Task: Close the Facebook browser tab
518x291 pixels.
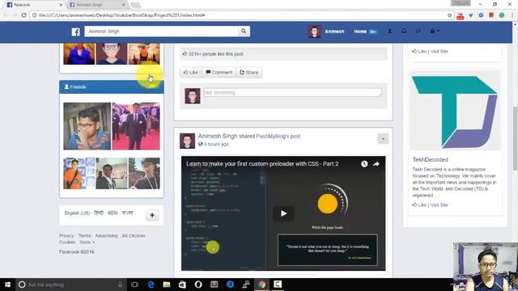Action: (x=61, y=5)
